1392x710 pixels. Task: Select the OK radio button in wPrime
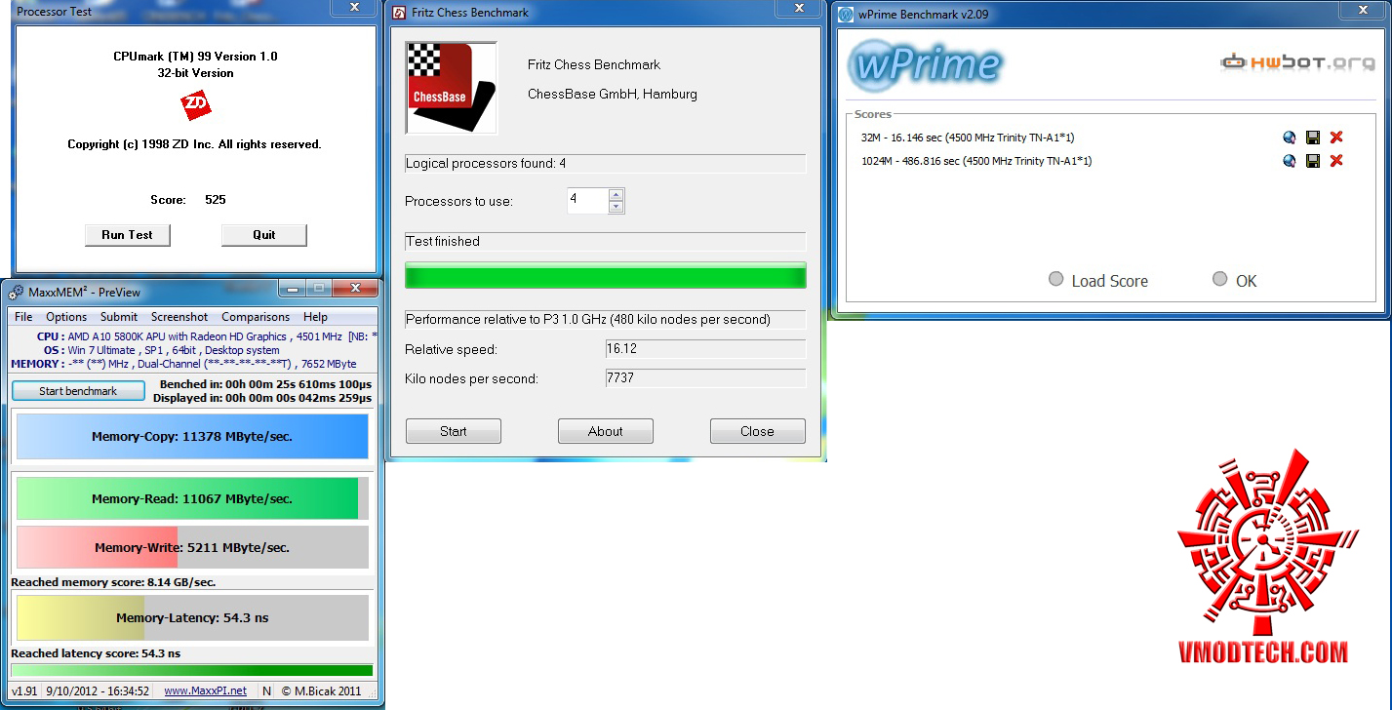pyautogui.click(x=1220, y=280)
